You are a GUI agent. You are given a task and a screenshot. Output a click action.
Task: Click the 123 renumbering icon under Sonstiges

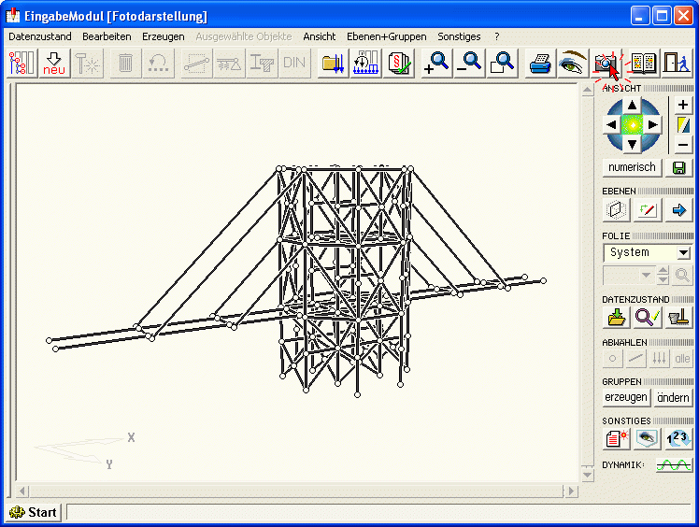[678, 437]
